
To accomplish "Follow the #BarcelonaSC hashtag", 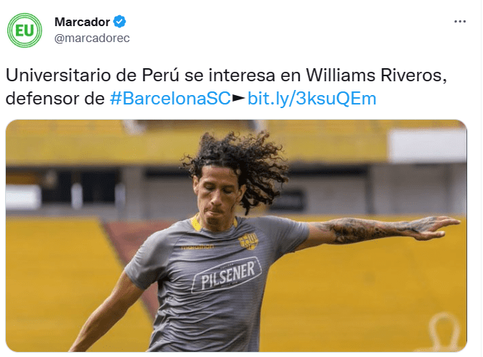I will (x=171, y=99).
